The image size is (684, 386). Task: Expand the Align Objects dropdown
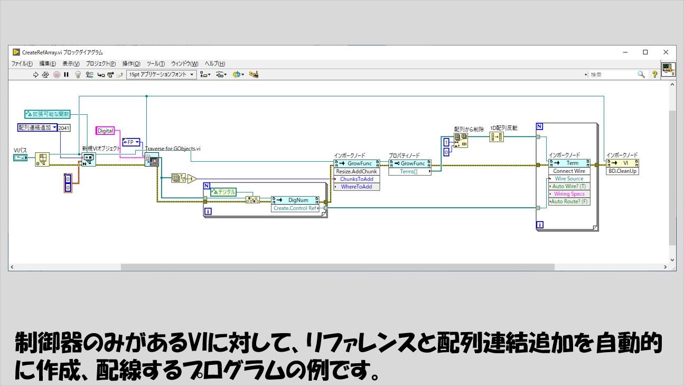pyautogui.click(x=205, y=75)
